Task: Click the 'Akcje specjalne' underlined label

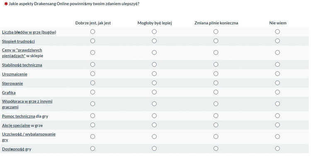Action: click(x=16, y=126)
